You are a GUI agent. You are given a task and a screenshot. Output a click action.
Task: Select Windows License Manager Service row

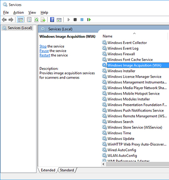134,76
